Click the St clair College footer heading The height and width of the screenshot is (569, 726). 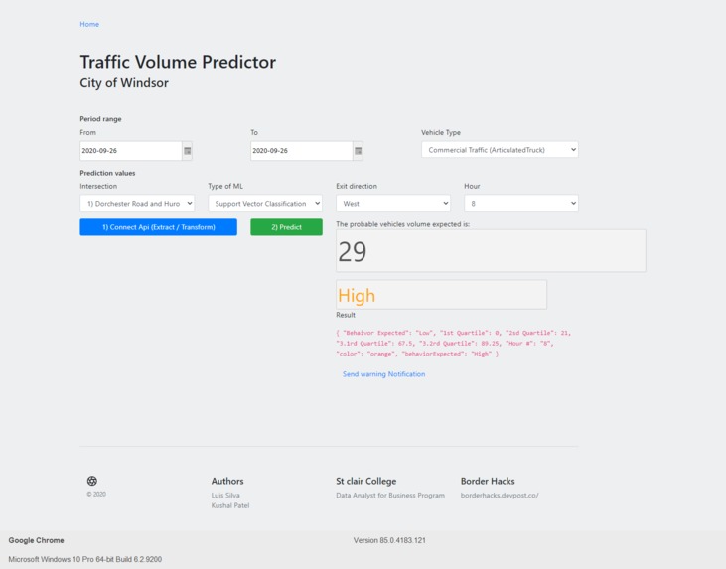(x=366, y=481)
